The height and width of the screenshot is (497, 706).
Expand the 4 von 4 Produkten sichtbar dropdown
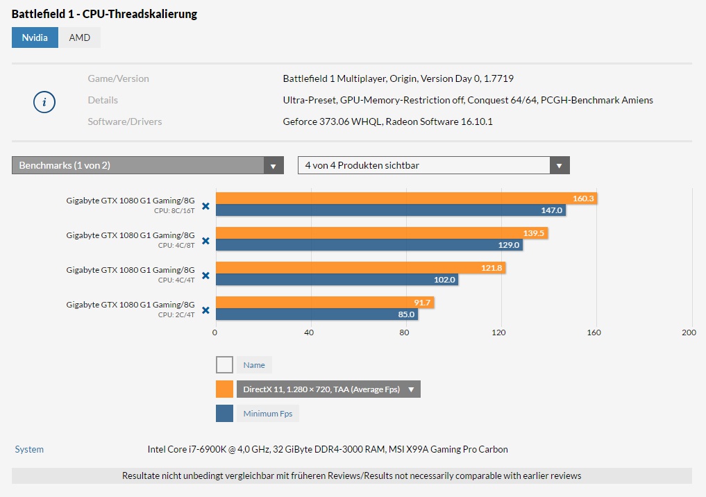pyautogui.click(x=434, y=165)
